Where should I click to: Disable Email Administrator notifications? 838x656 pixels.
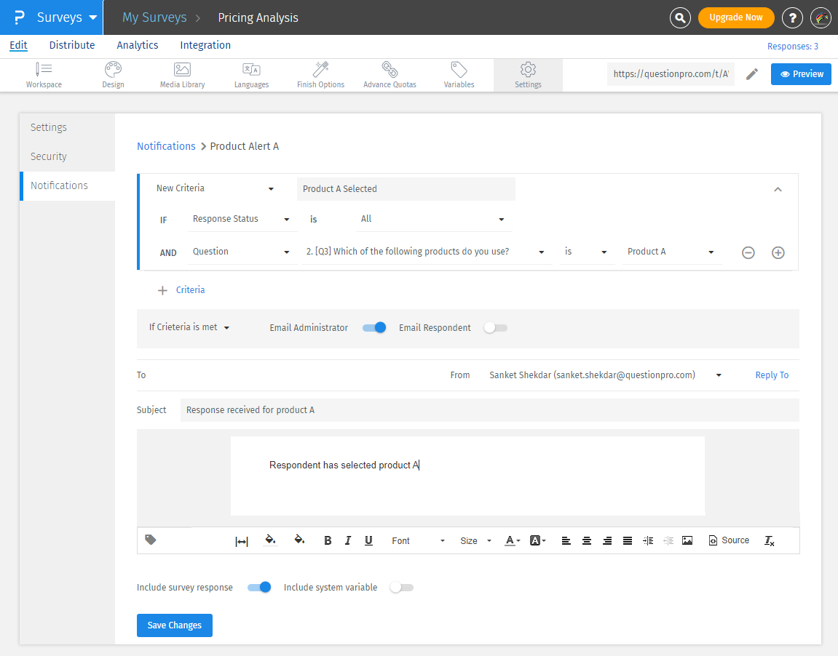click(374, 328)
